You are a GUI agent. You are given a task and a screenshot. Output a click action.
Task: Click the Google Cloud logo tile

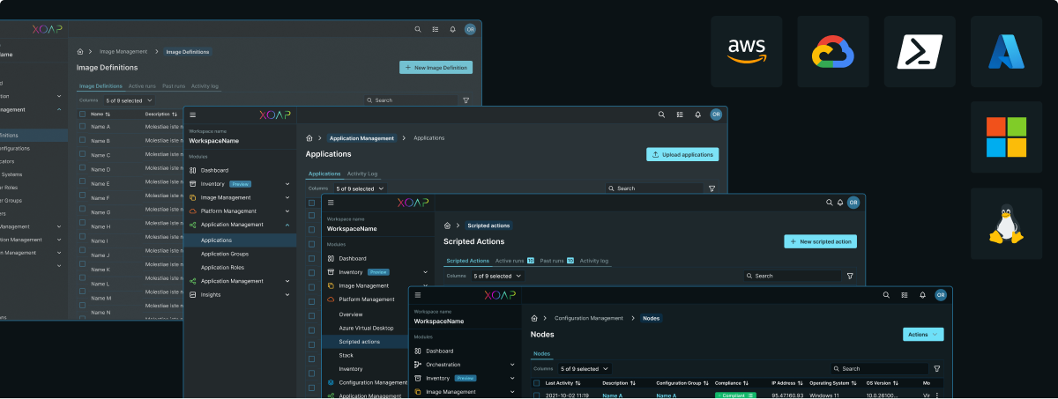[833, 51]
